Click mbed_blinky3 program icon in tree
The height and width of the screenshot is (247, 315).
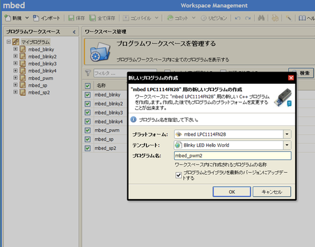click(x=23, y=64)
